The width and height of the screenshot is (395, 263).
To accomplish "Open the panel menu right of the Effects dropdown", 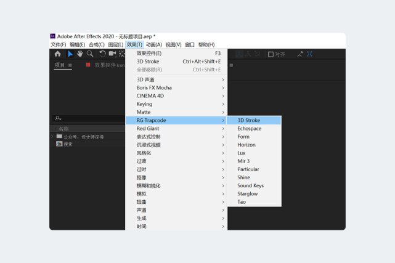I will coord(231,65).
